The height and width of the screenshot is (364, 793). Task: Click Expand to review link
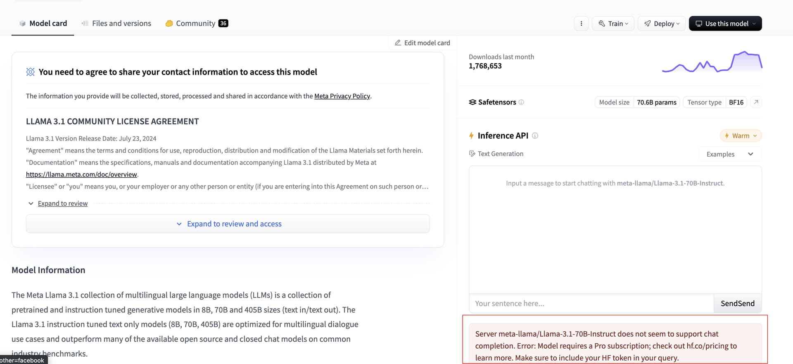coord(63,203)
